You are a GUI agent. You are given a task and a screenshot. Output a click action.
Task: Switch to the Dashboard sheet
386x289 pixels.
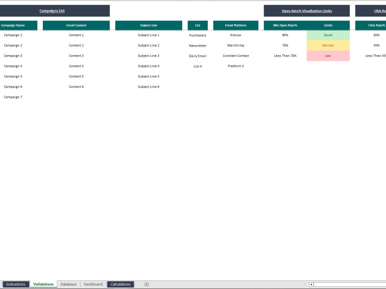[93, 284]
